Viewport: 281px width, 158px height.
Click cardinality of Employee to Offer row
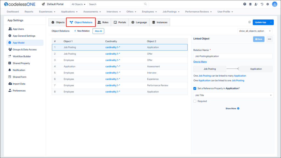(113, 60)
